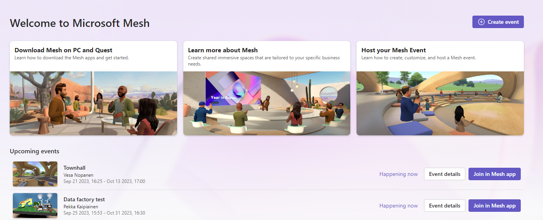Click organizer name Vesa Nopanen
Screen dimensions: 543x220
78,175
